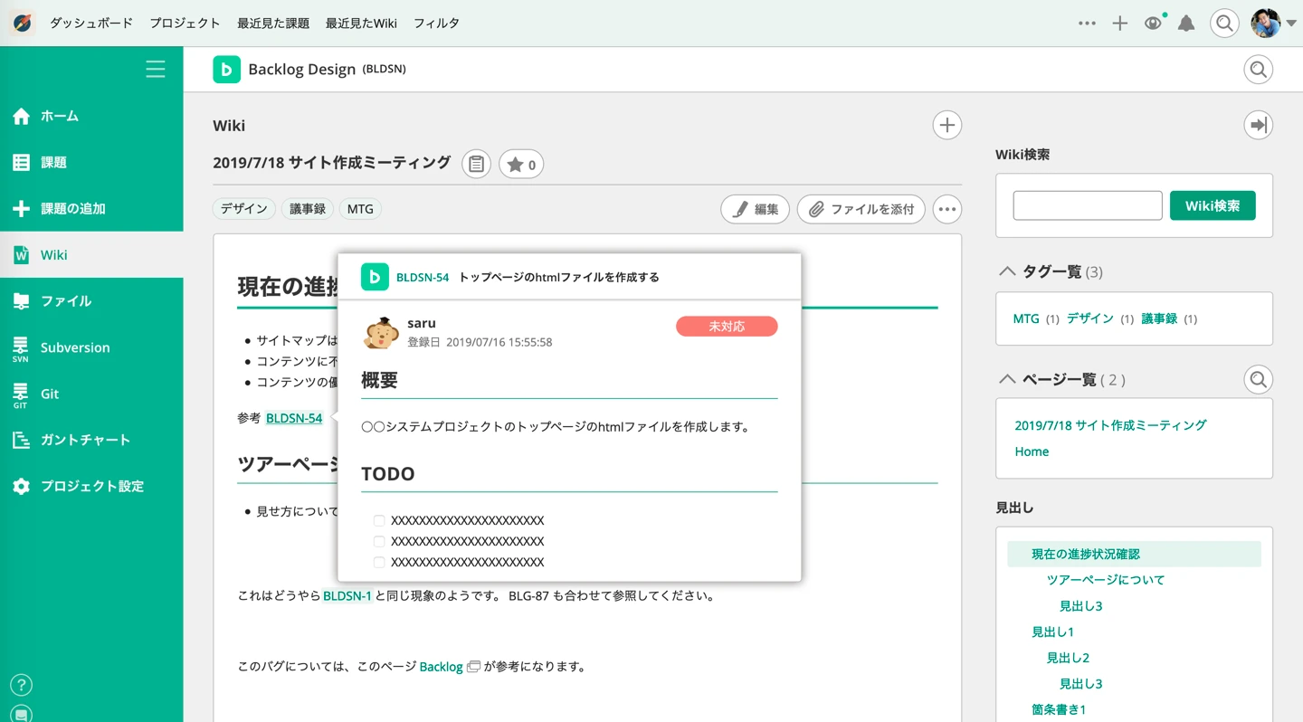The height and width of the screenshot is (722, 1303).
Task: Check the first TODO checkbox
Action: tap(379, 521)
